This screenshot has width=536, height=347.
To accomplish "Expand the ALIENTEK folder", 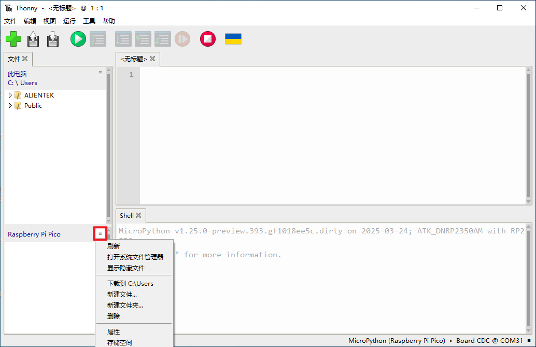I will pos(10,95).
